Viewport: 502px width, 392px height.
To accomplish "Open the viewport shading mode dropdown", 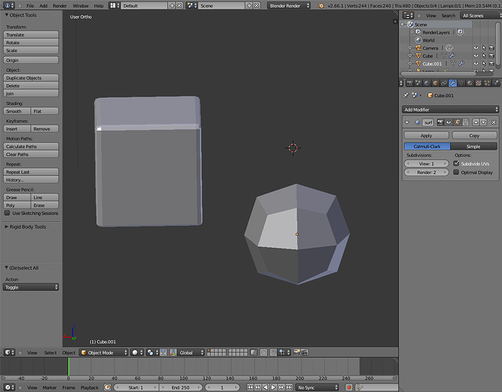I will 138,352.
